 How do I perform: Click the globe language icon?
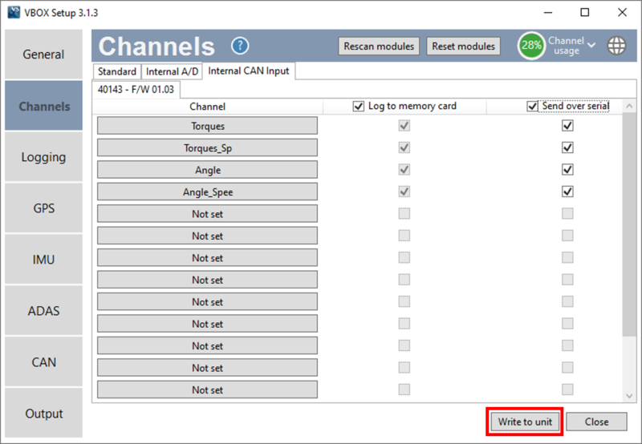point(616,46)
